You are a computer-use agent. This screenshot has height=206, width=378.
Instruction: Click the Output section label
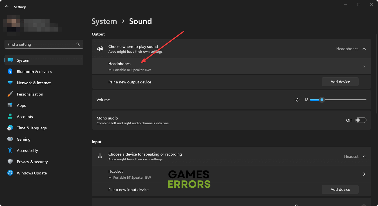point(98,34)
